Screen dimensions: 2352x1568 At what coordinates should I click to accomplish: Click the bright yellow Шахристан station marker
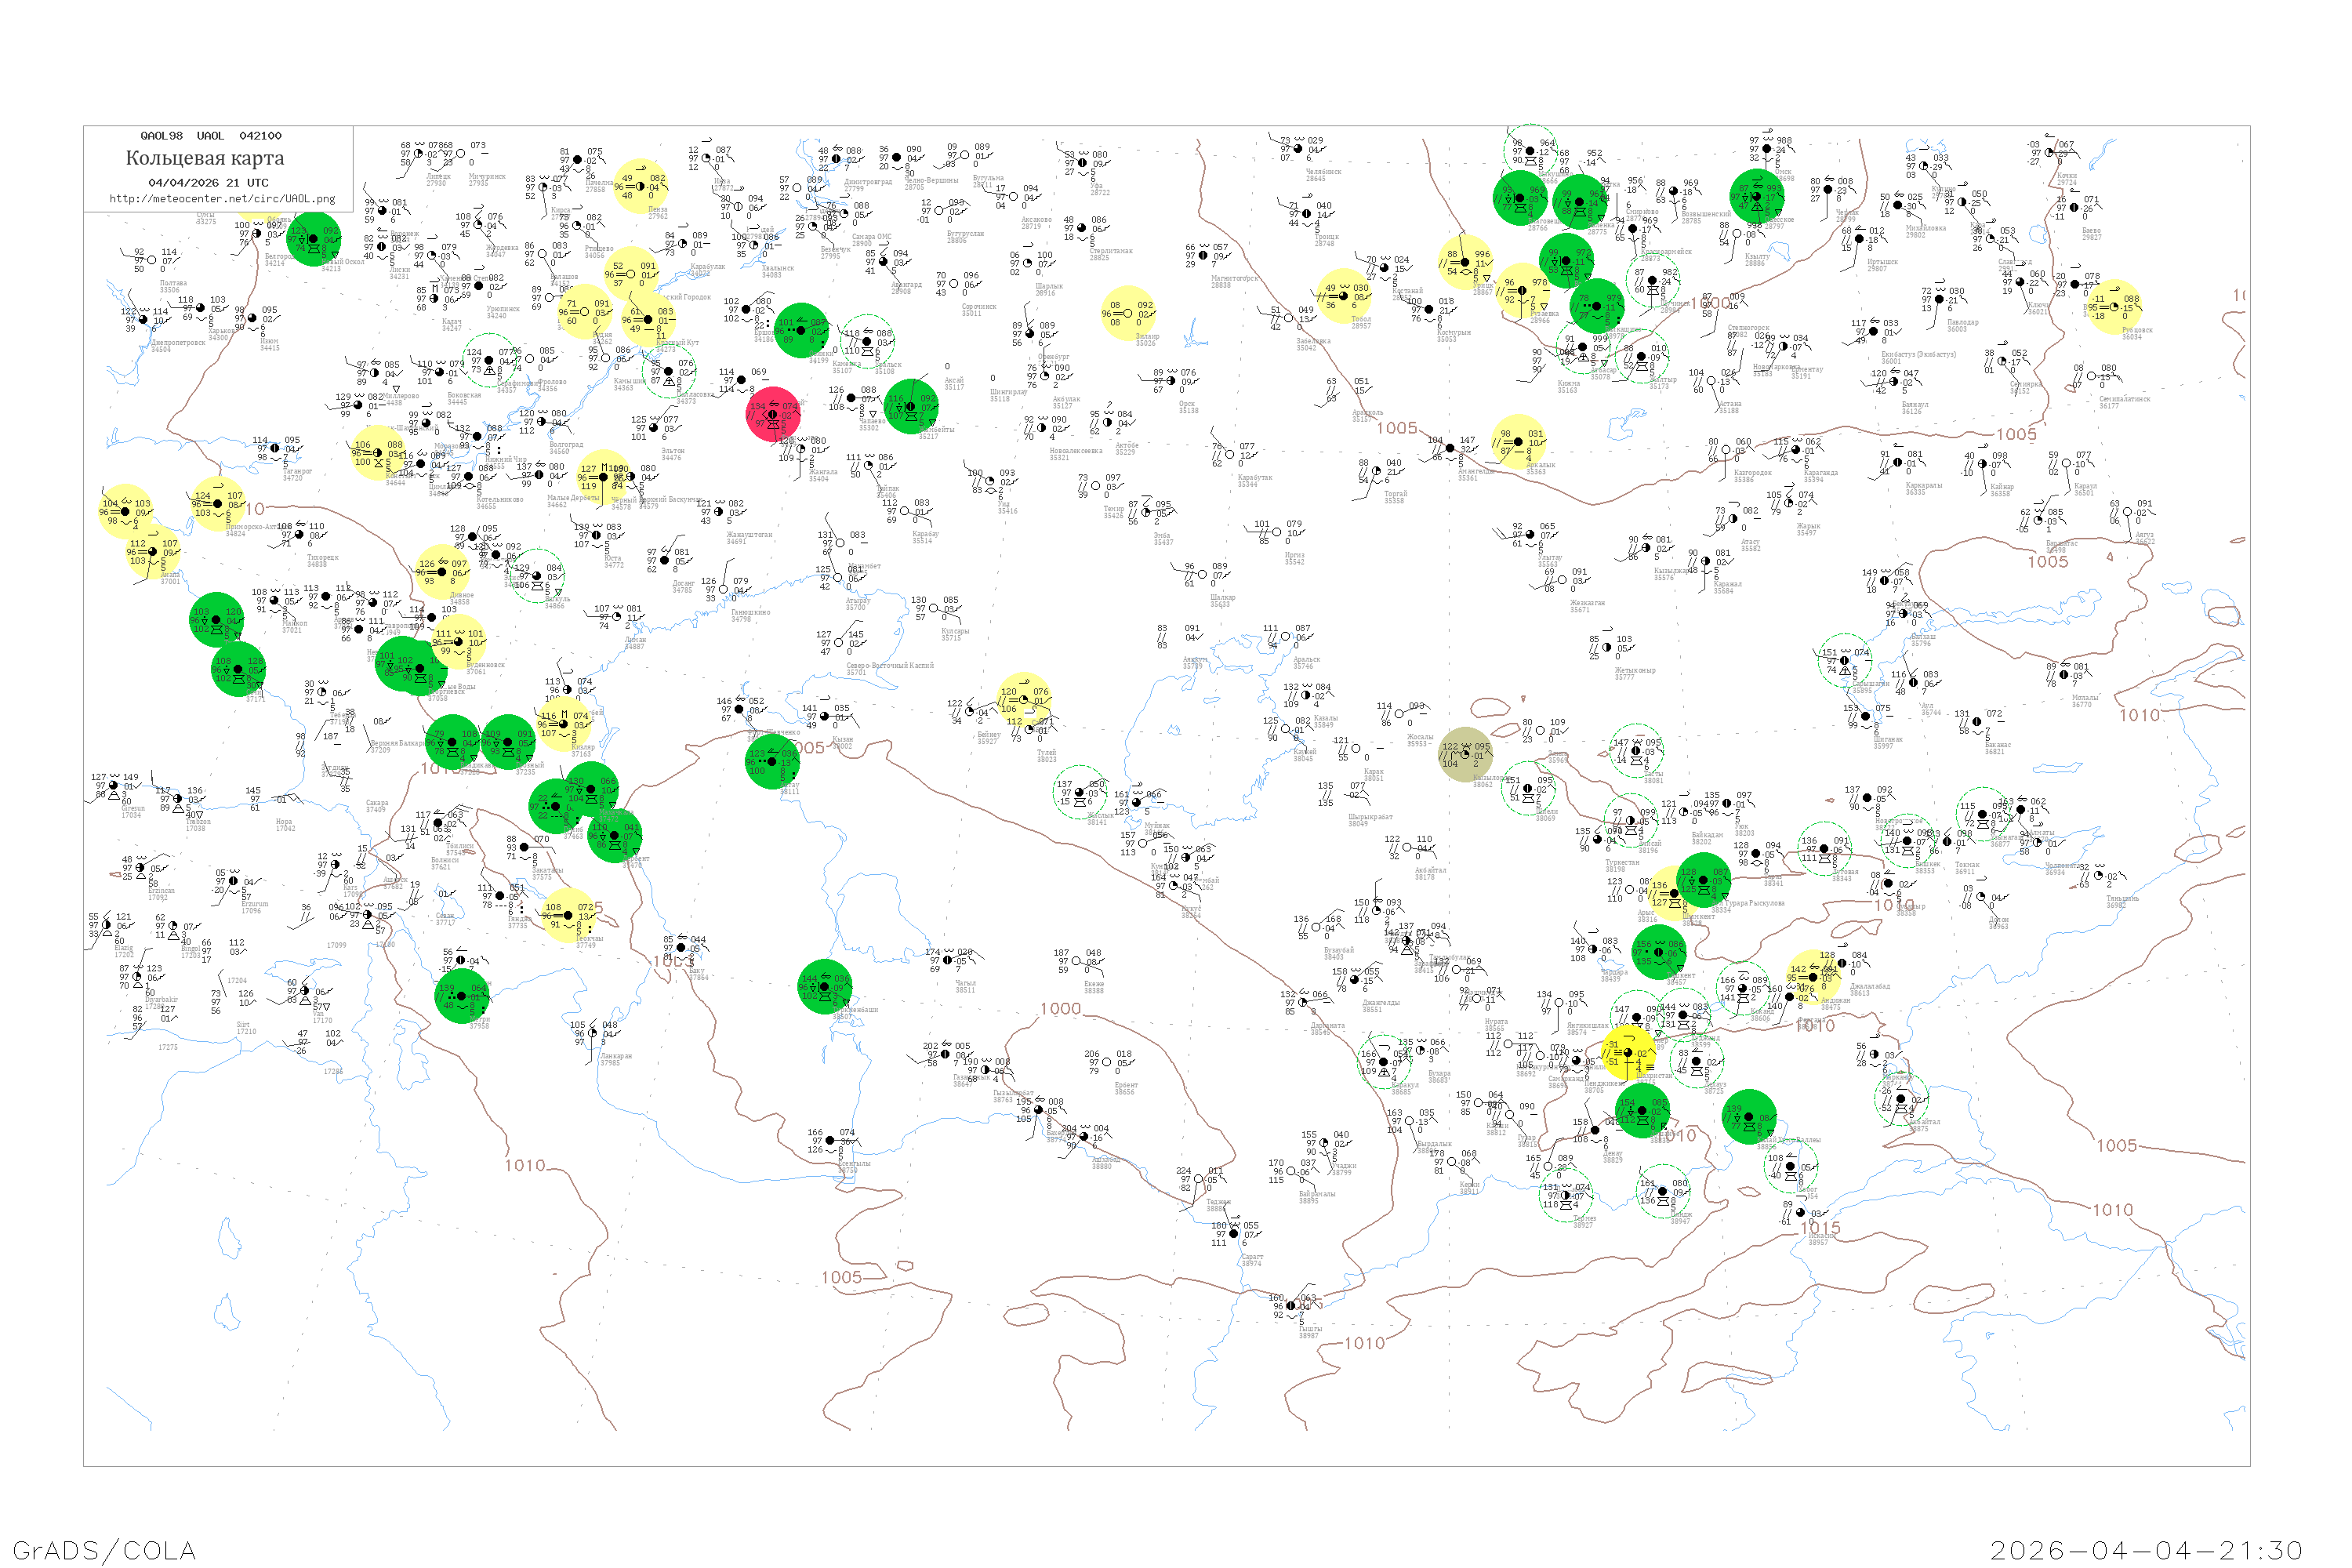[1628, 1052]
